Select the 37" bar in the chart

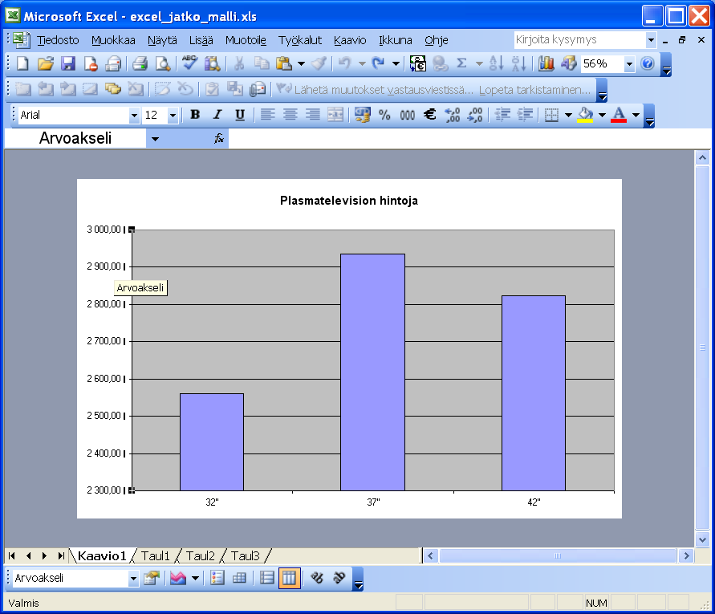pyautogui.click(x=372, y=372)
